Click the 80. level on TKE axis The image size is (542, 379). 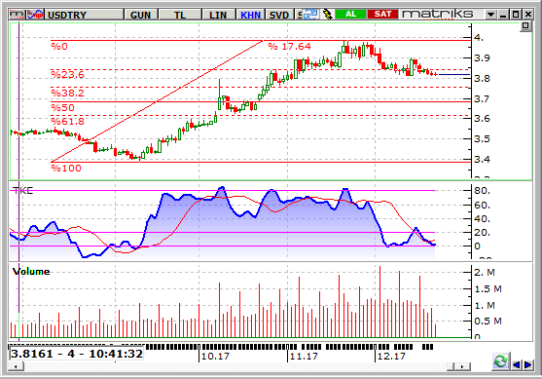coord(482,190)
